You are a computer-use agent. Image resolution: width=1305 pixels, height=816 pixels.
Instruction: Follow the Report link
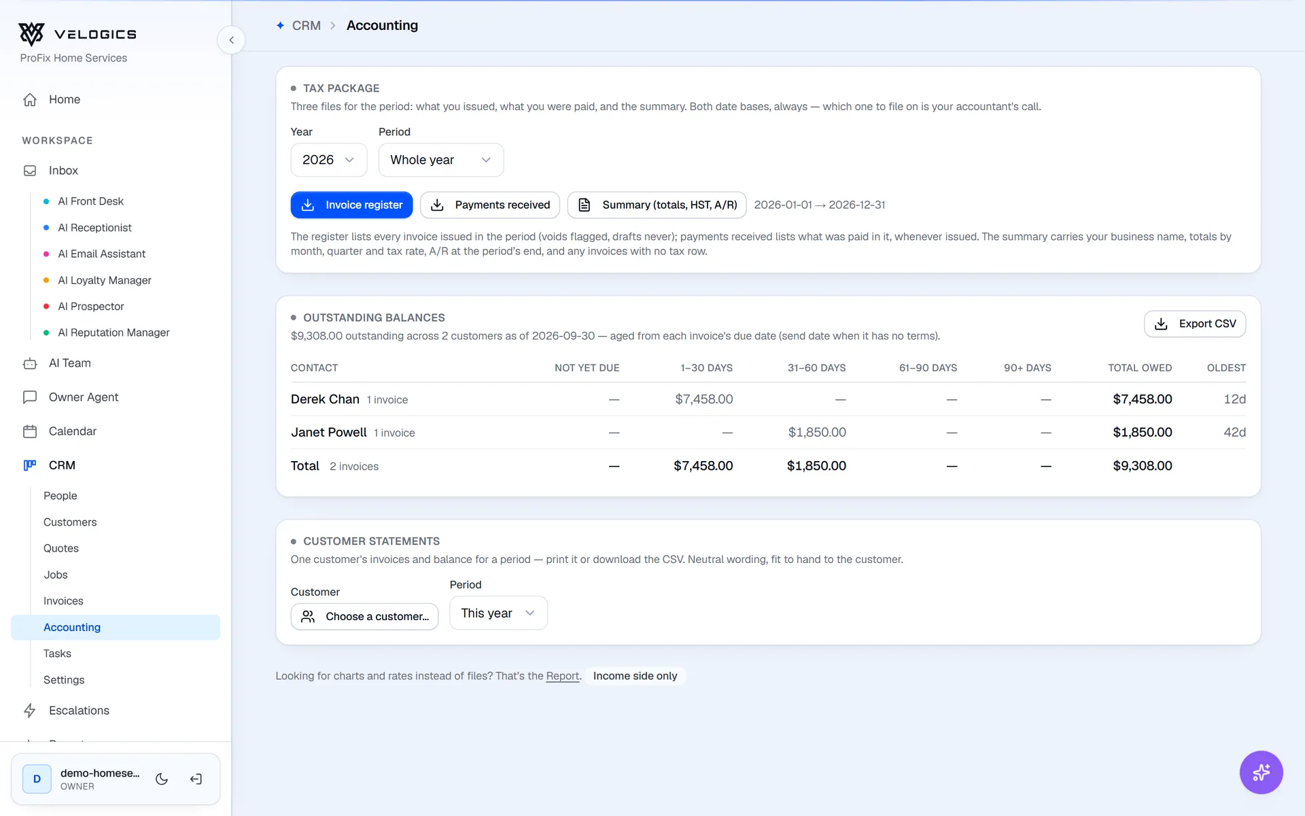[x=563, y=676]
